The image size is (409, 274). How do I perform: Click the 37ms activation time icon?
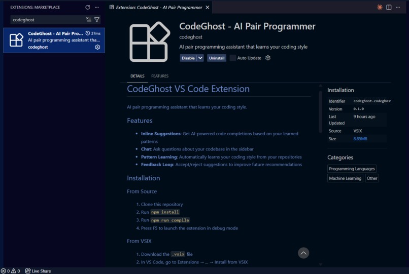coord(88,33)
